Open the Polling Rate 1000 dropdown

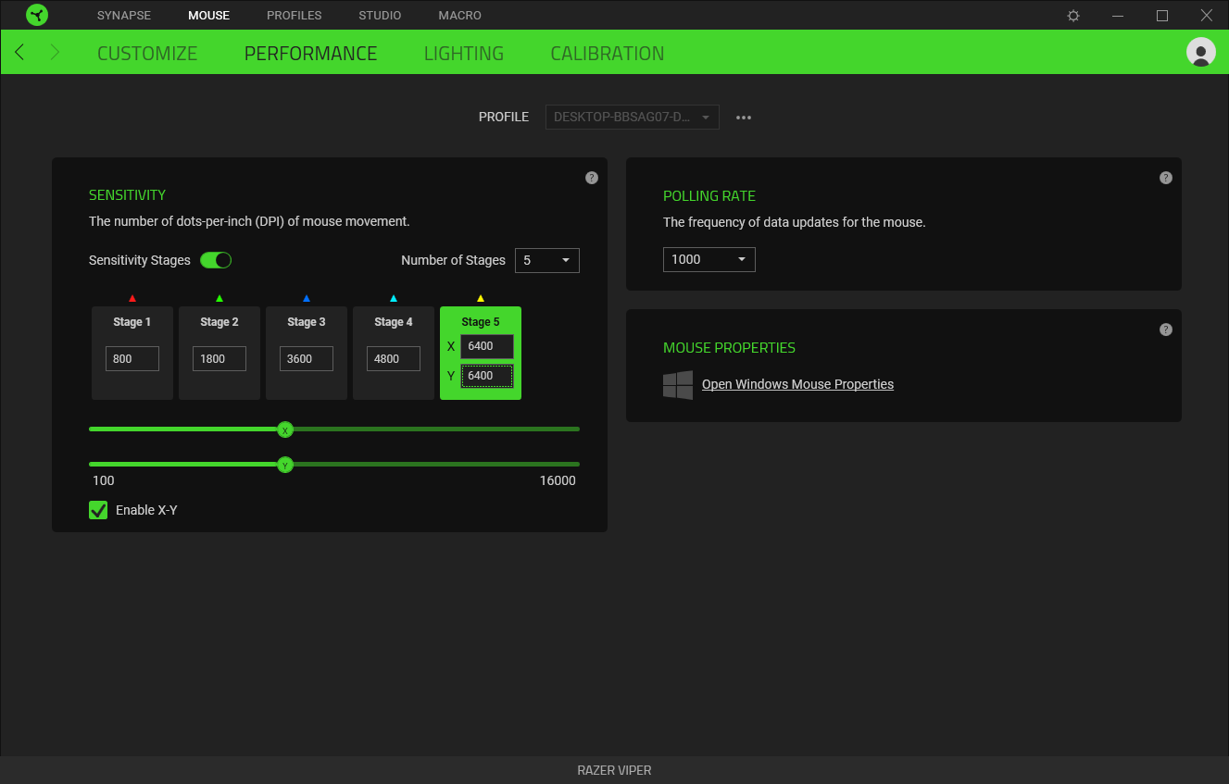click(x=709, y=259)
